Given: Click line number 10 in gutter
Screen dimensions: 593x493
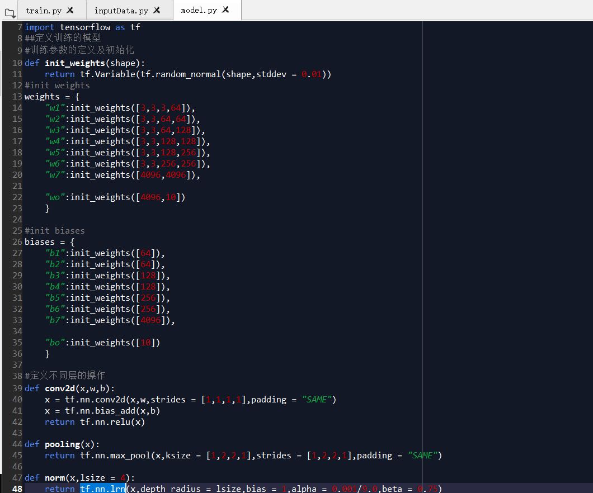Looking at the screenshot, I should click(x=17, y=63).
